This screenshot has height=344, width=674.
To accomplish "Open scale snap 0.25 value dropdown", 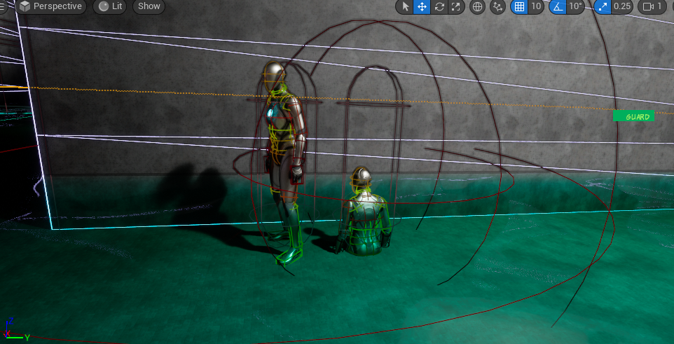I will click(621, 6).
